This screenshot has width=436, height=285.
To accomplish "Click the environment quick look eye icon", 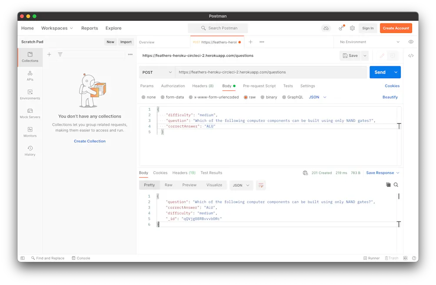I will pos(411,42).
